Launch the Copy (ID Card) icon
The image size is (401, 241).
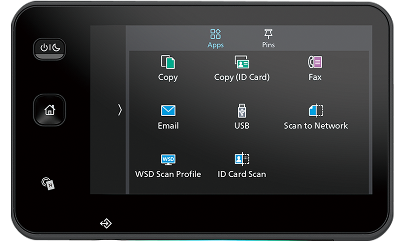[242, 62]
